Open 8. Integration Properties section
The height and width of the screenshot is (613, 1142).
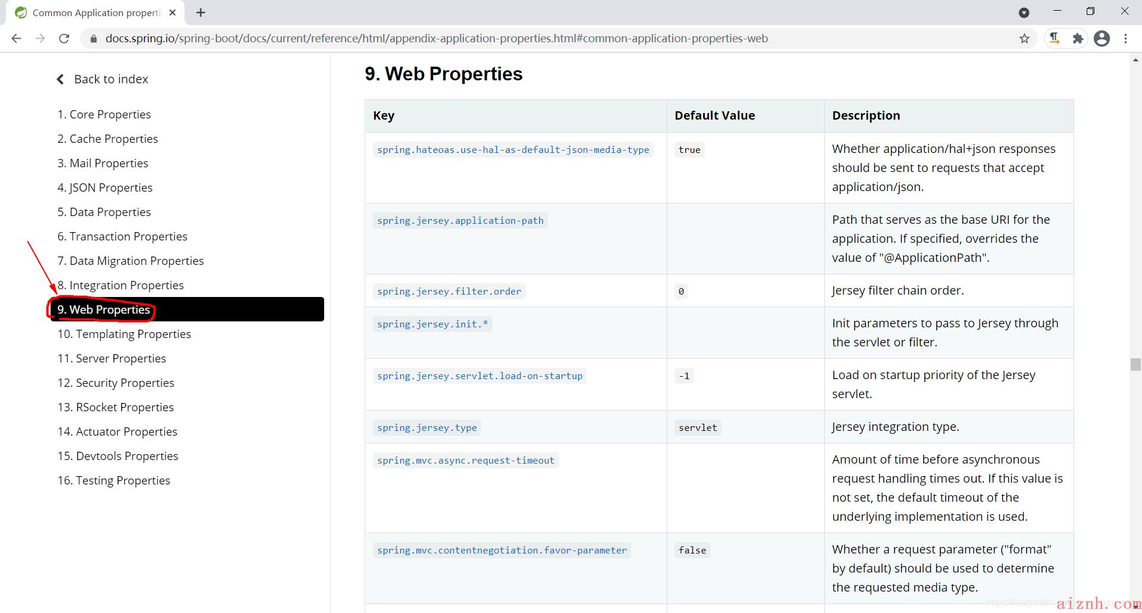click(120, 285)
